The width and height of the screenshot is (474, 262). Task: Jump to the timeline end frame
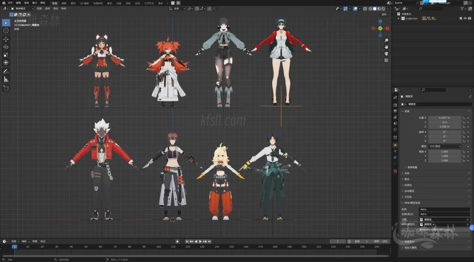point(210,242)
